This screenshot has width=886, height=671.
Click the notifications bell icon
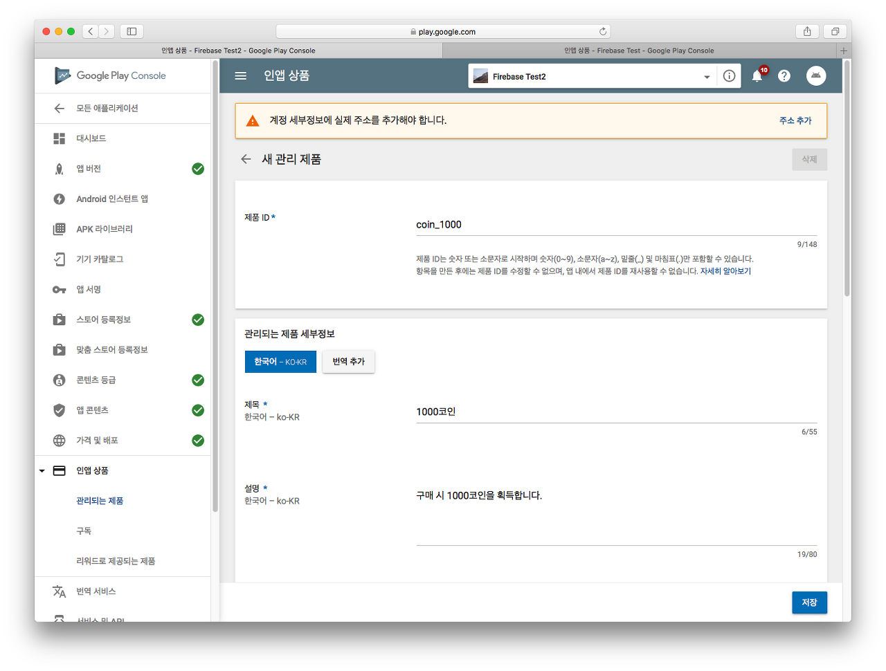[x=757, y=76]
